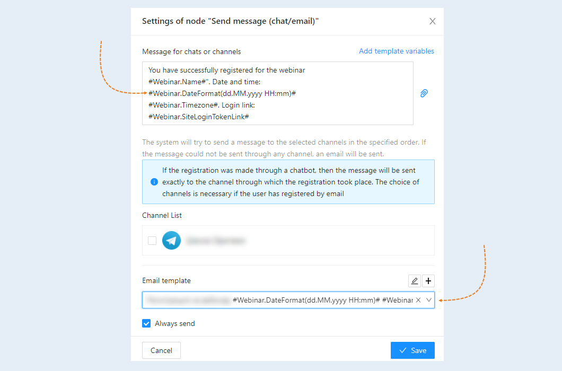Toggle via the Always send label text
The image size is (562, 371).
coord(175,323)
